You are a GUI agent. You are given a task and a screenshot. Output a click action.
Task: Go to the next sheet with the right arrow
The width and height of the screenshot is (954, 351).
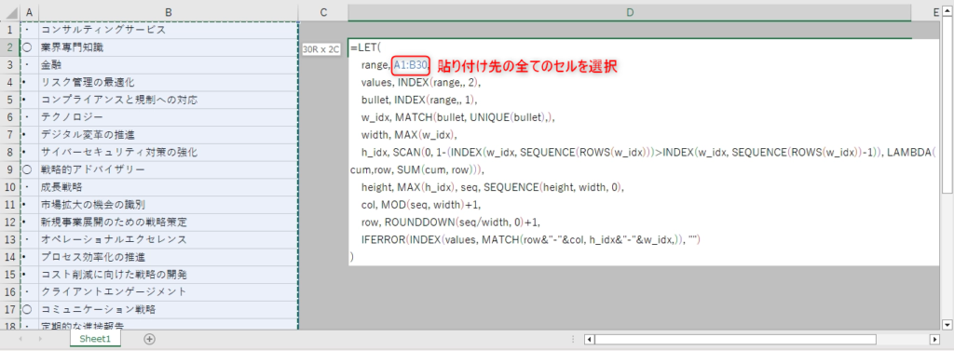point(41,339)
